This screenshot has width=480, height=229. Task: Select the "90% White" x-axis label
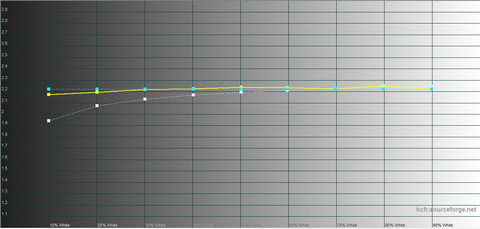(443, 225)
